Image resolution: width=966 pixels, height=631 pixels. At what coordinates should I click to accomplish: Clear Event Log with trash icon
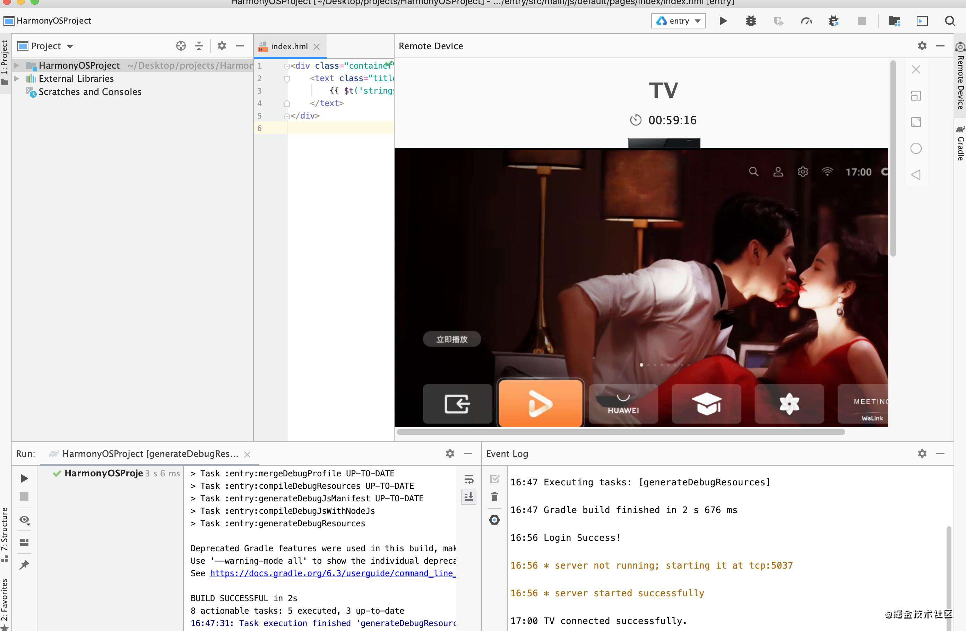click(x=494, y=497)
